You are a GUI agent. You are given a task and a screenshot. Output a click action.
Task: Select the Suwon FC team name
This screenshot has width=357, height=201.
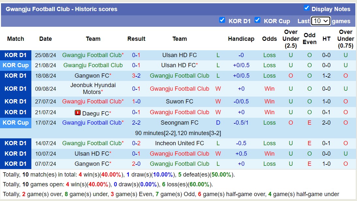tap(179, 101)
